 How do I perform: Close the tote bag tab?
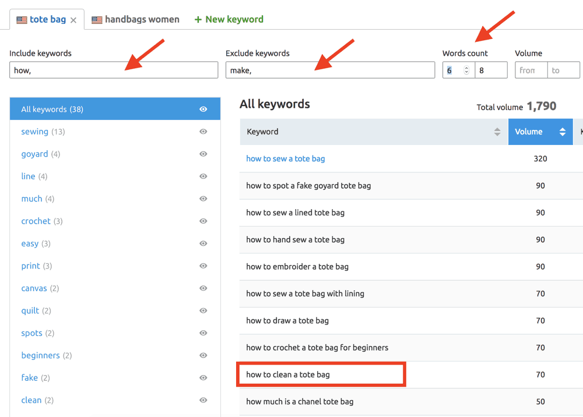point(73,20)
